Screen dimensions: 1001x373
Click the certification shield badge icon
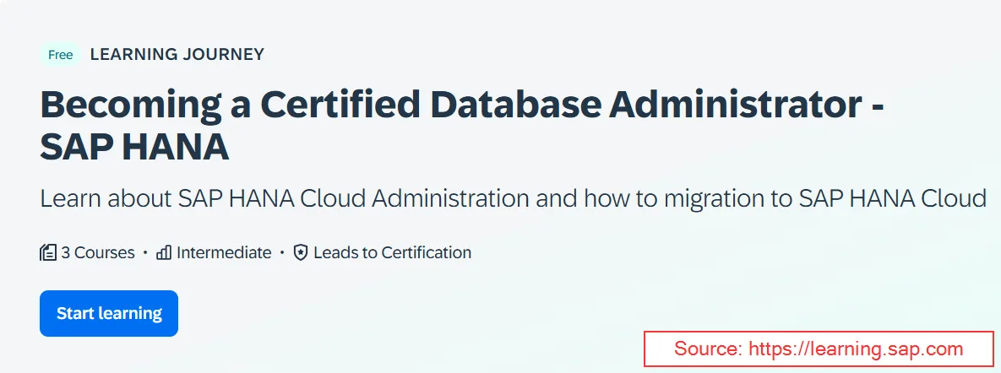tap(301, 252)
